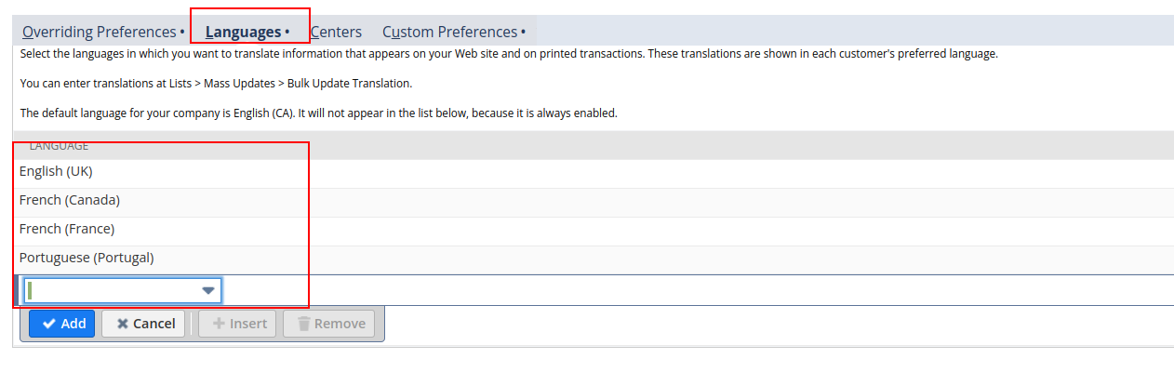Switch to the Overriding Preferences tab
Screen dimensions: 1174x372
102,32
